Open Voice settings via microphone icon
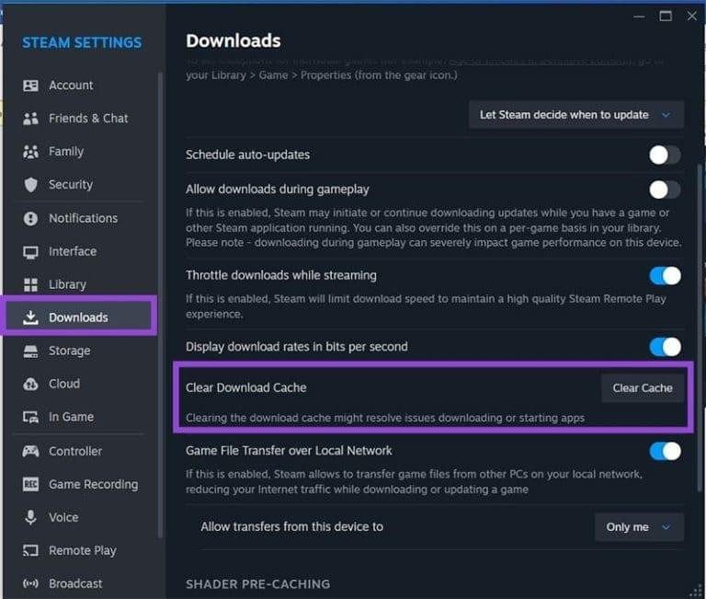This screenshot has width=706, height=599. (x=31, y=517)
